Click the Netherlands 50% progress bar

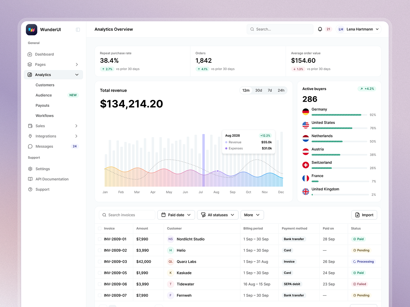pyautogui.click(x=339, y=142)
